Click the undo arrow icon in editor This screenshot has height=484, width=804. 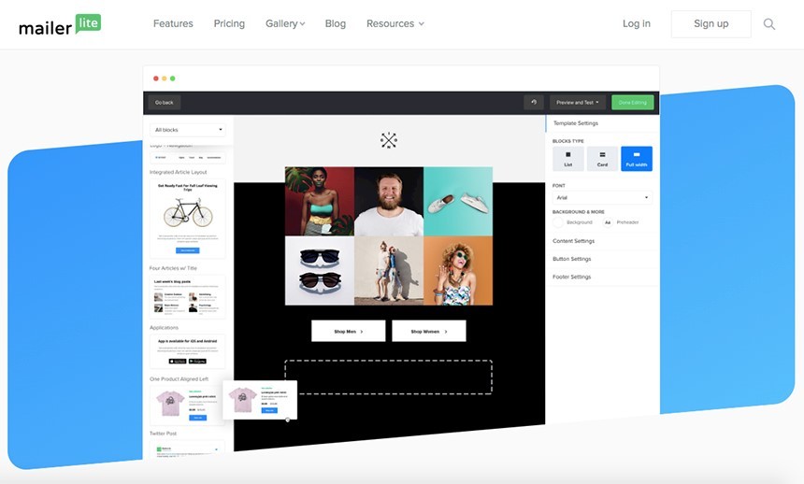pyautogui.click(x=534, y=102)
